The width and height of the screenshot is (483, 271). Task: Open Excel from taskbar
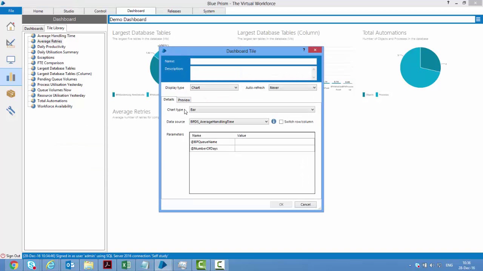click(x=126, y=265)
